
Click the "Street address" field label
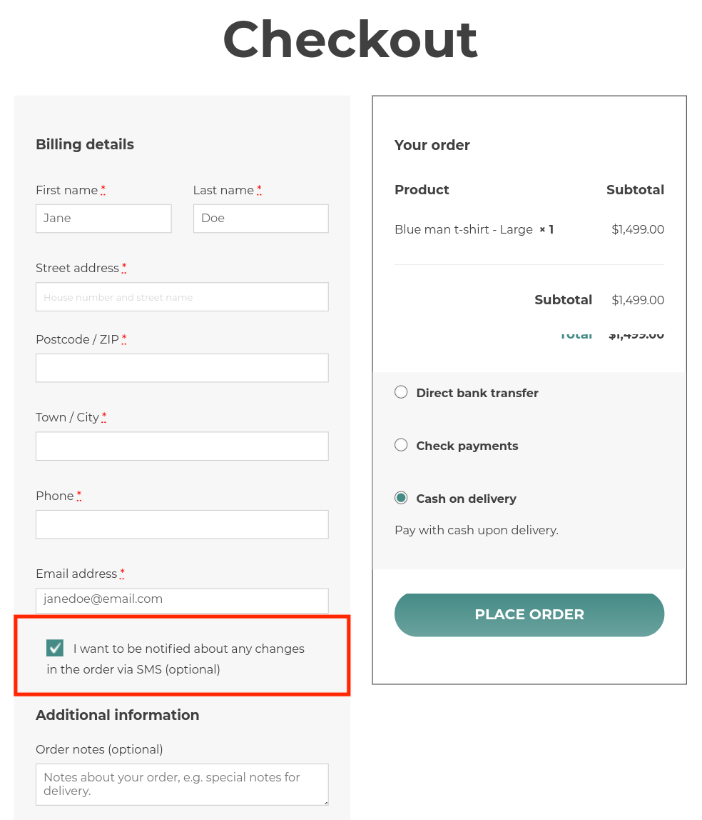pos(77,268)
